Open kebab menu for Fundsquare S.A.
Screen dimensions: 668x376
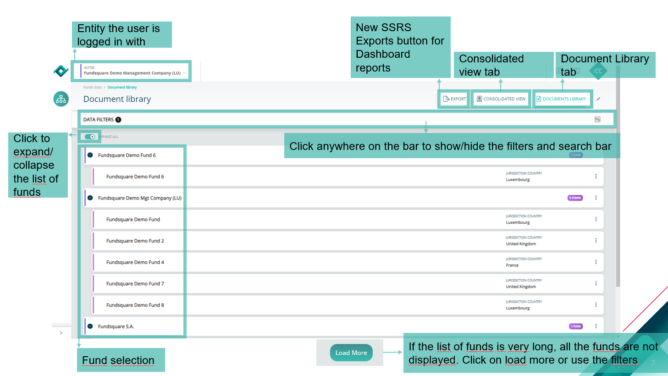click(x=596, y=326)
